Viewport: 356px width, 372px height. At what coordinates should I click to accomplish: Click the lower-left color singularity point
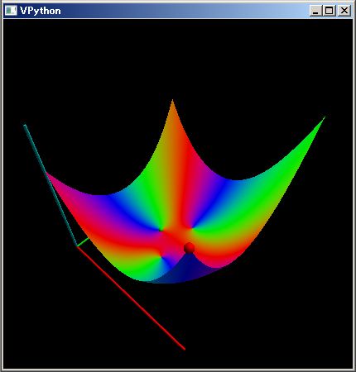click(x=161, y=255)
